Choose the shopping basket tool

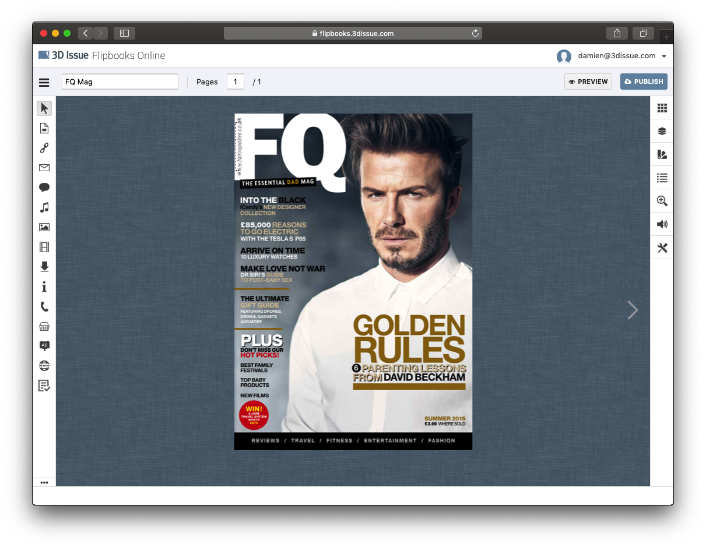click(44, 326)
